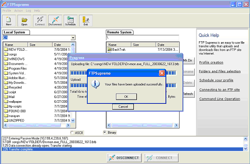Click the New profile toolbar icon

tap(9, 21)
